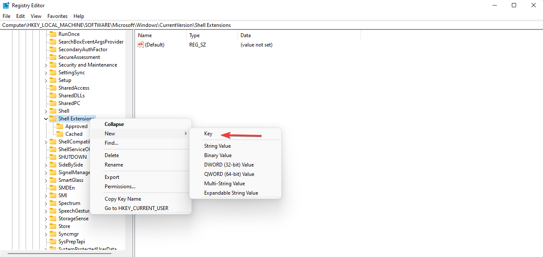Select Copy Key Name option
Image resolution: width=543 pixels, height=257 pixels.
click(x=141, y=199)
